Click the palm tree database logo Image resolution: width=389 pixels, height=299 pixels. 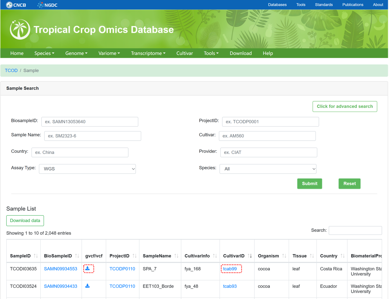coord(20,29)
